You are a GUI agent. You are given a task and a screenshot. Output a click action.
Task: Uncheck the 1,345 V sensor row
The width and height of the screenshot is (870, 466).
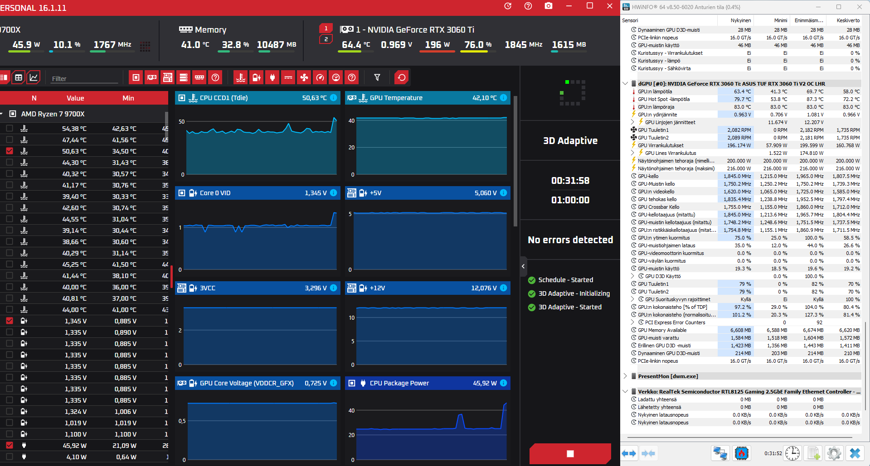tap(10, 321)
